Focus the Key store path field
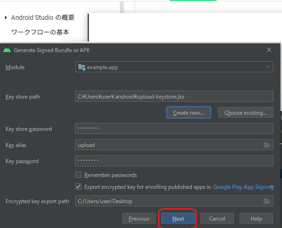 (x=174, y=96)
